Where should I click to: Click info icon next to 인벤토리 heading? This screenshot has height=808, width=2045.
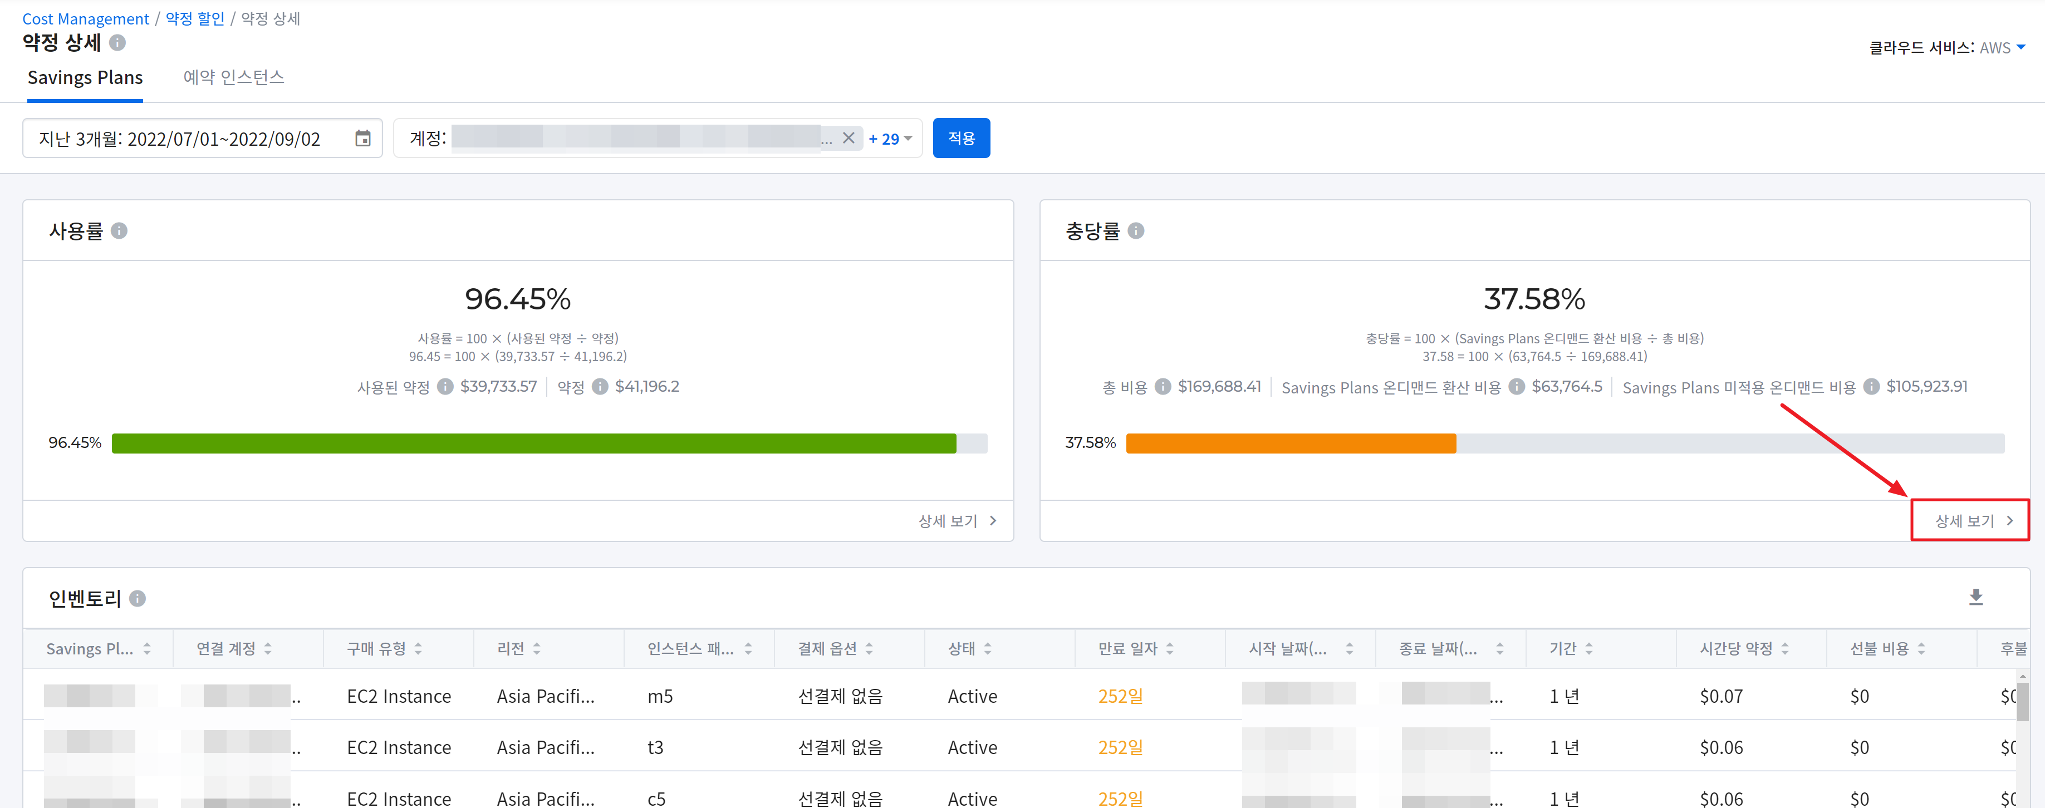click(x=138, y=598)
